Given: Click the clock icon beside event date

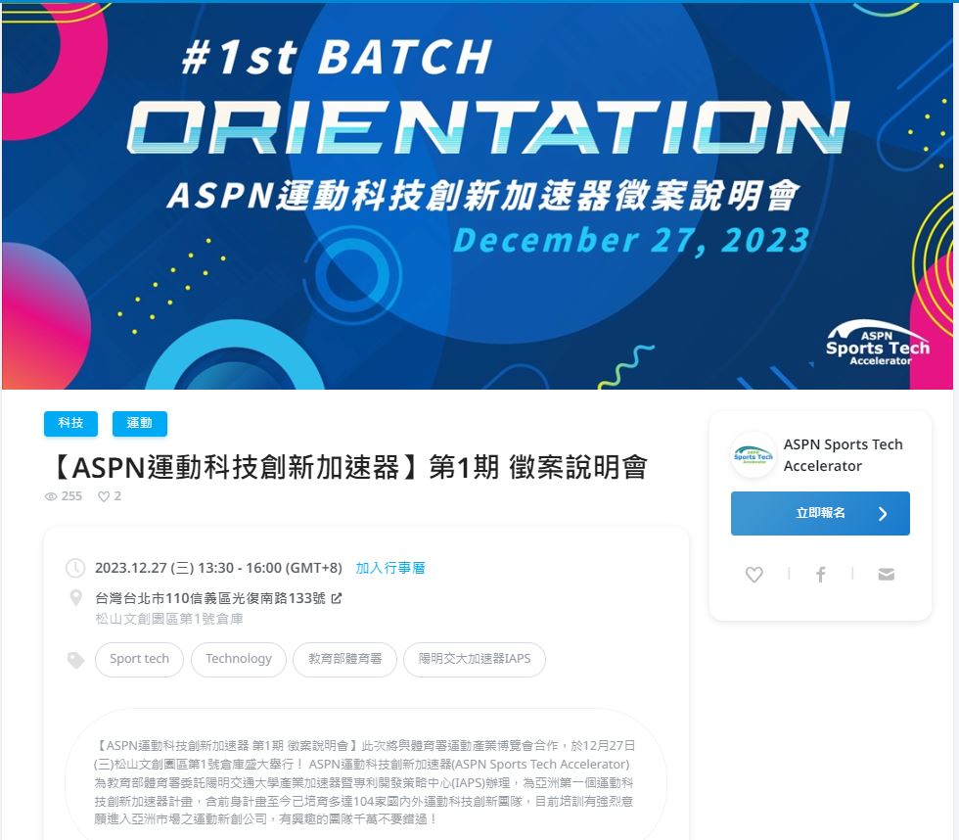Looking at the screenshot, I should coord(75,568).
